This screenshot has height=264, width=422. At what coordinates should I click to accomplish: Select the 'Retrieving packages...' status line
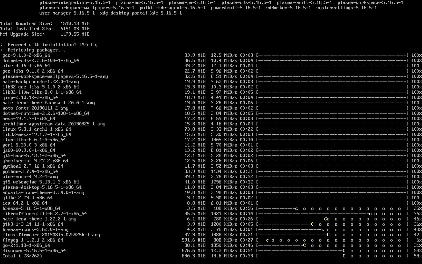pos(33,50)
